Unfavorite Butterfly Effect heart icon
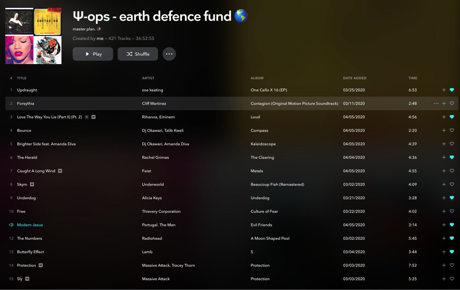This screenshot has height=290, width=460. point(452,252)
